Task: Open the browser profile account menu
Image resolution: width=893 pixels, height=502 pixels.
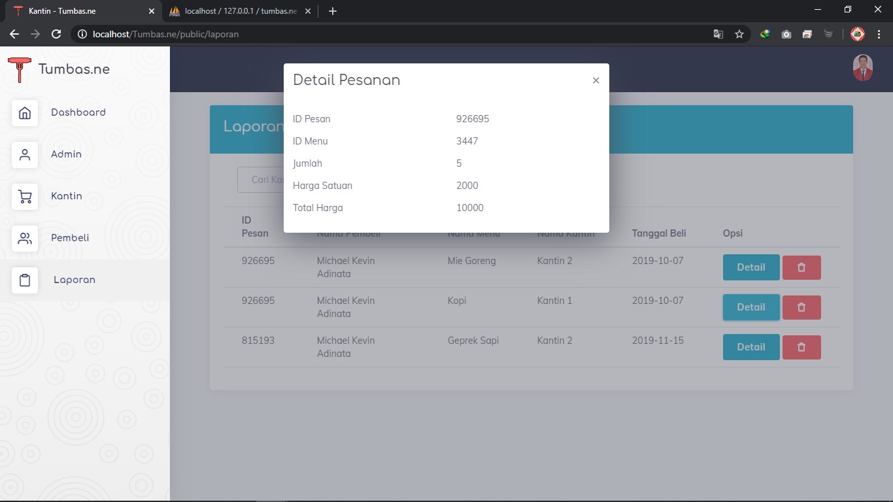Action: 857,34
